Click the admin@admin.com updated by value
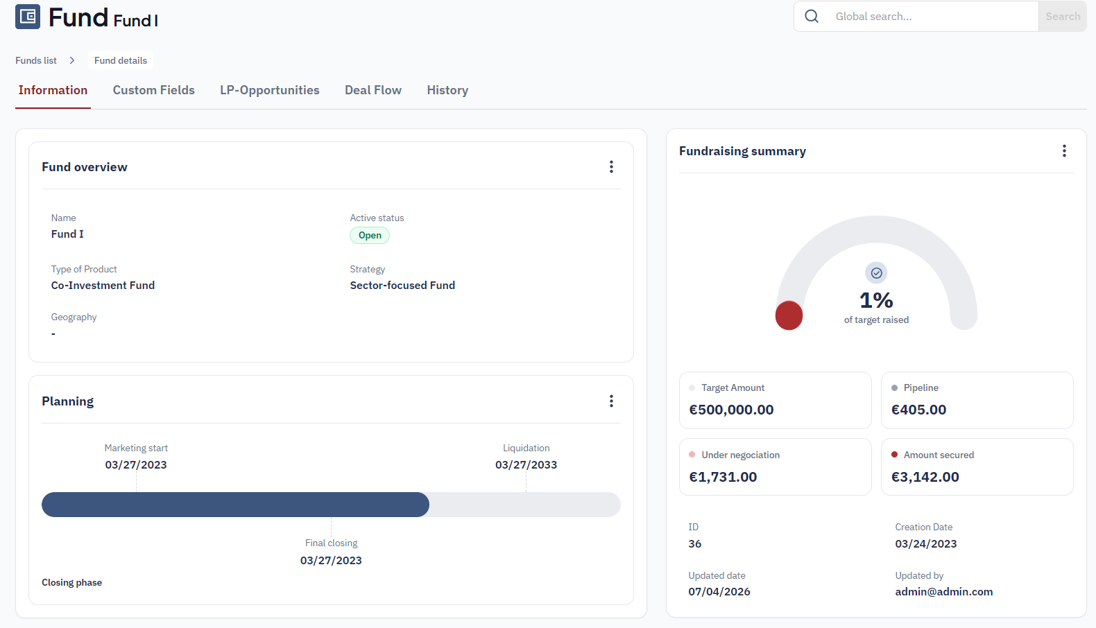The height and width of the screenshot is (628, 1096). point(944,591)
